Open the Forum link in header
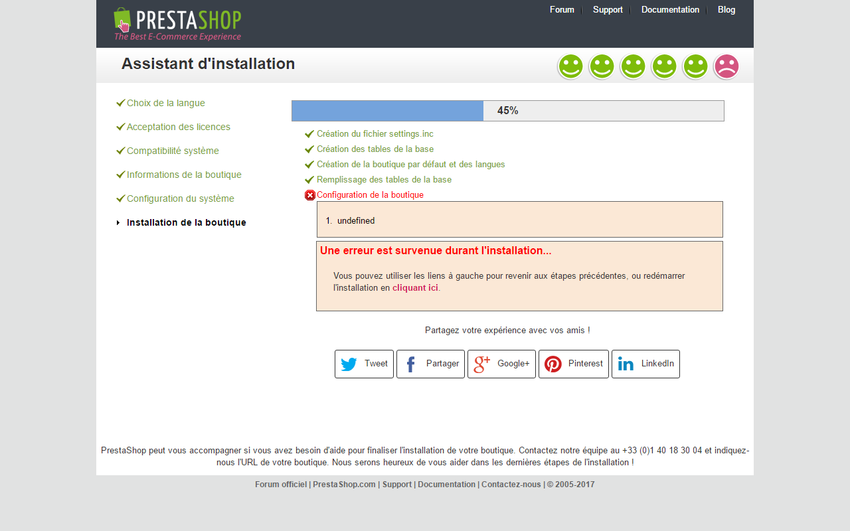The height and width of the screenshot is (531, 850). 562,10
